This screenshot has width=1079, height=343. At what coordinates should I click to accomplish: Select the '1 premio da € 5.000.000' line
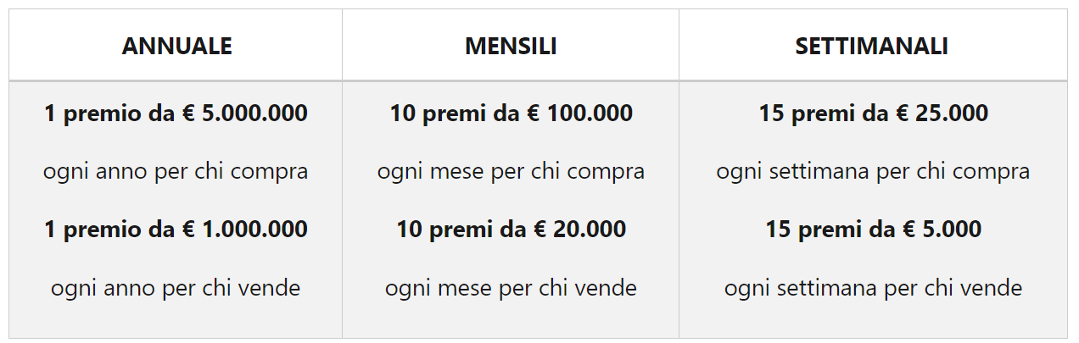[176, 113]
